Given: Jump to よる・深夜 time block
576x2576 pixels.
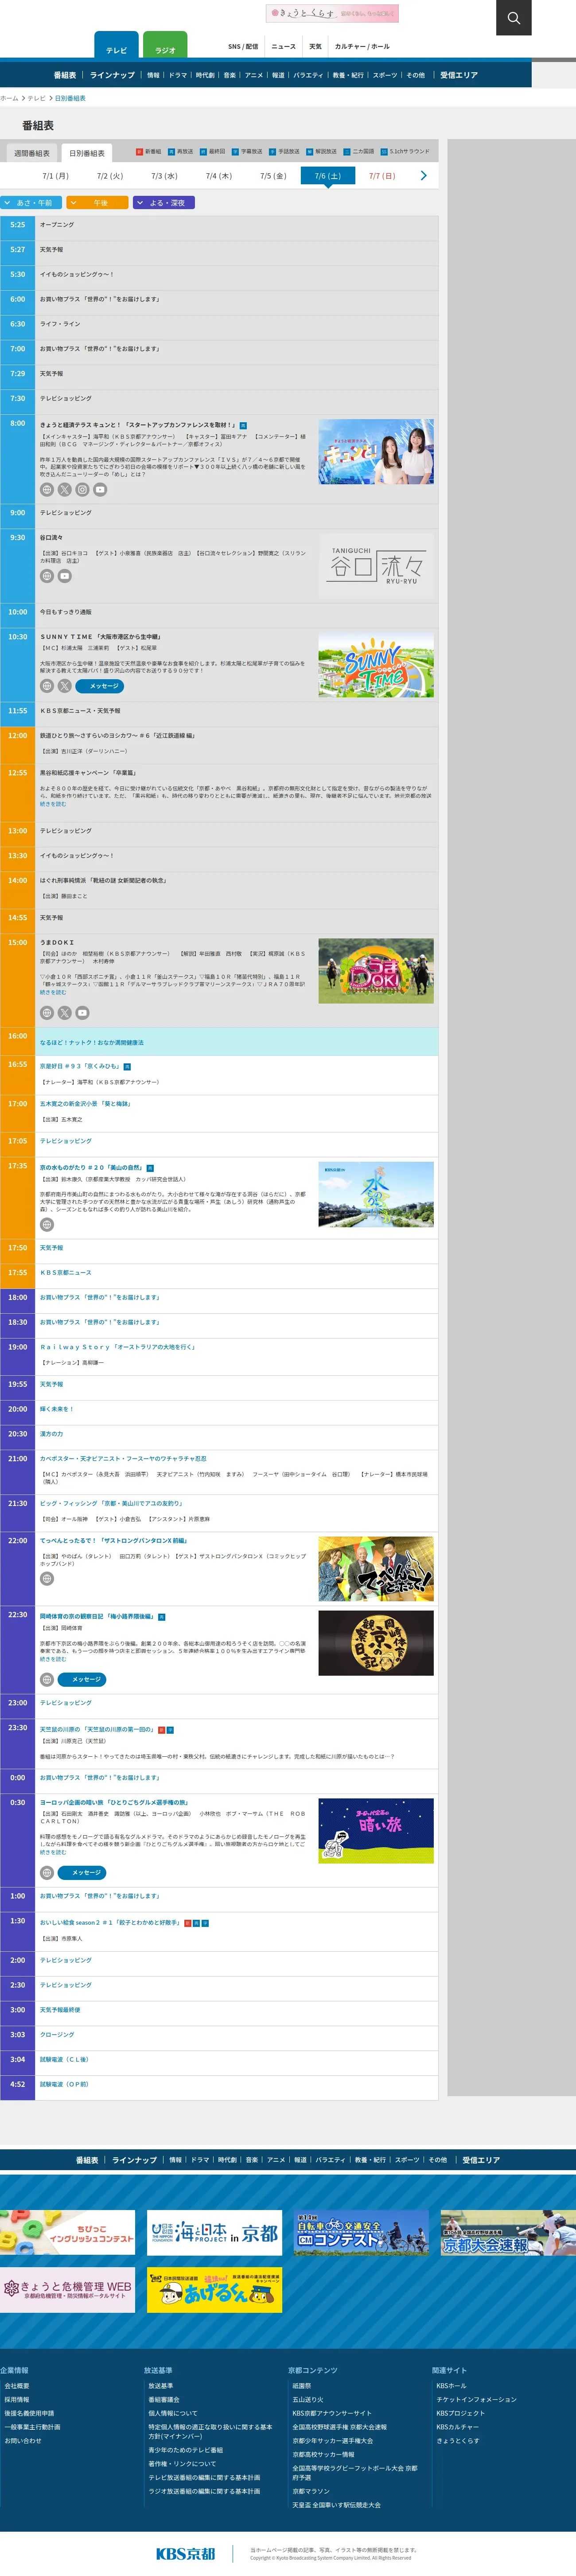Looking at the screenshot, I should pyautogui.click(x=163, y=203).
